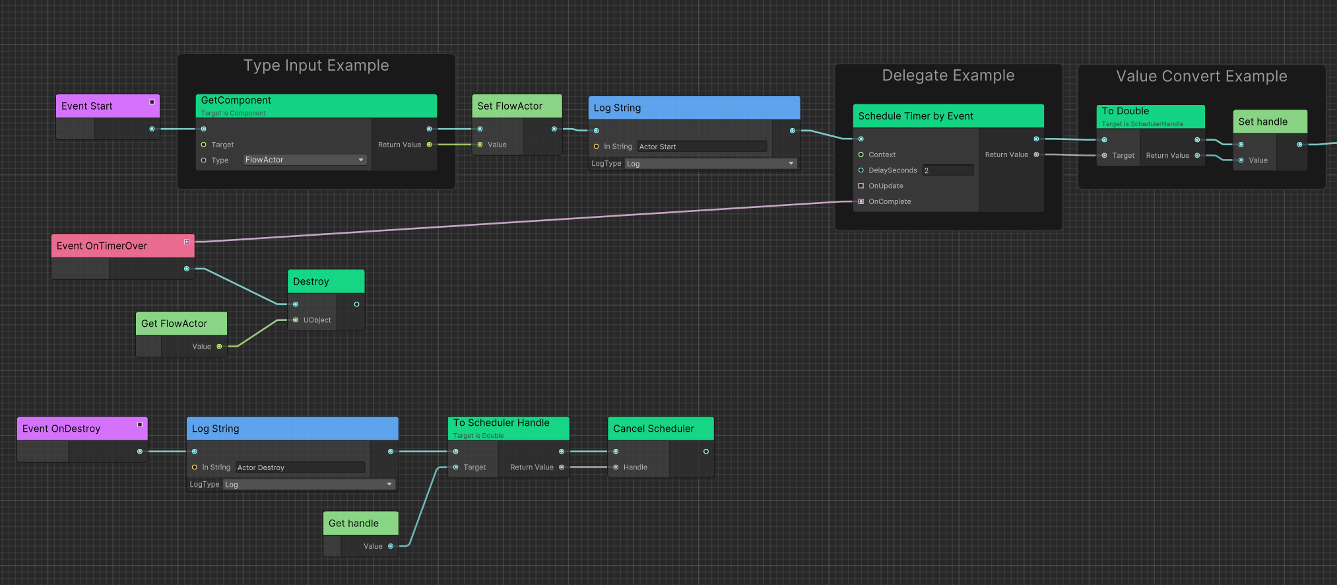Click the In String field containing Actor Start

[x=701, y=147]
